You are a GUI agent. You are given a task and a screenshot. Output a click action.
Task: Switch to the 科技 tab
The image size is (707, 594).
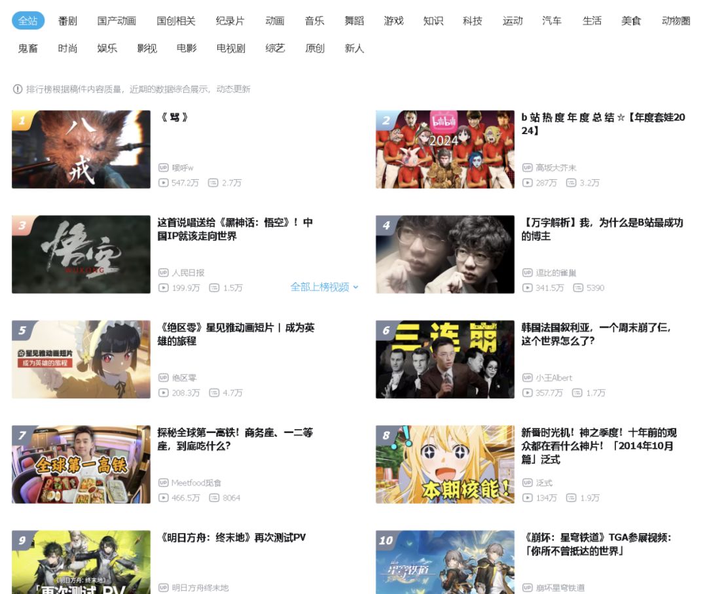click(x=473, y=21)
